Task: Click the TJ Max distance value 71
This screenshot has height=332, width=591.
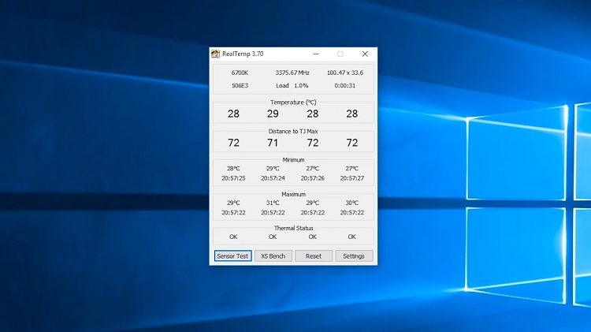Action: [273, 143]
